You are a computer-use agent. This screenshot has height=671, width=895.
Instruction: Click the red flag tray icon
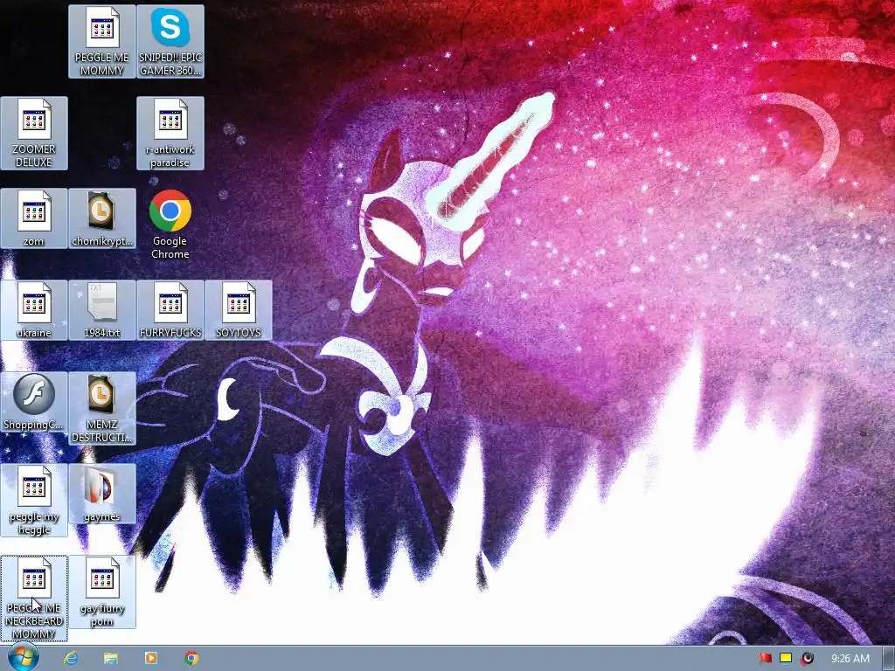(766, 658)
